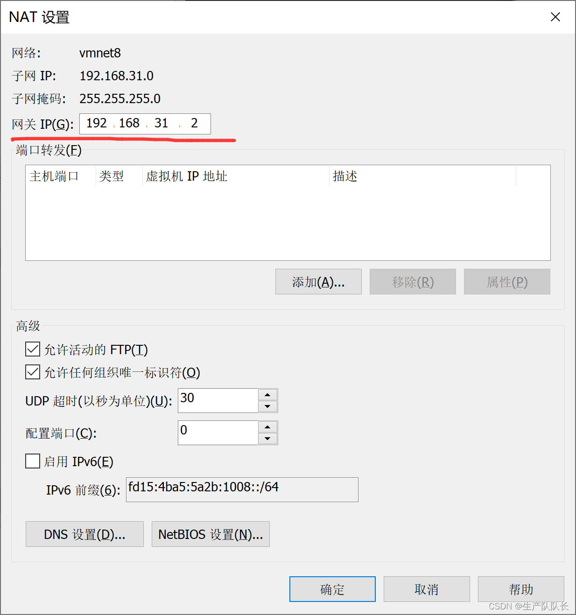This screenshot has width=576, height=615.
Task: Click the gateway IP first octet 192
Action: coord(97,123)
